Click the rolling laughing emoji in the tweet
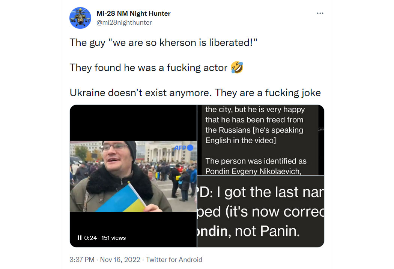This screenshot has width=394, height=269. click(x=237, y=68)
